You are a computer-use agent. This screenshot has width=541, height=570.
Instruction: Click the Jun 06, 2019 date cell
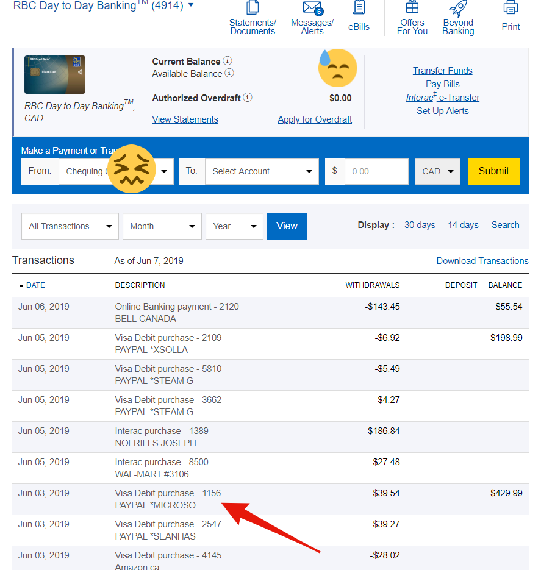44,307
